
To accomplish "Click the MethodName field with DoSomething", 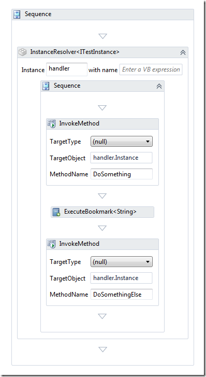I will pyautogui.click(x=122, y=174).
